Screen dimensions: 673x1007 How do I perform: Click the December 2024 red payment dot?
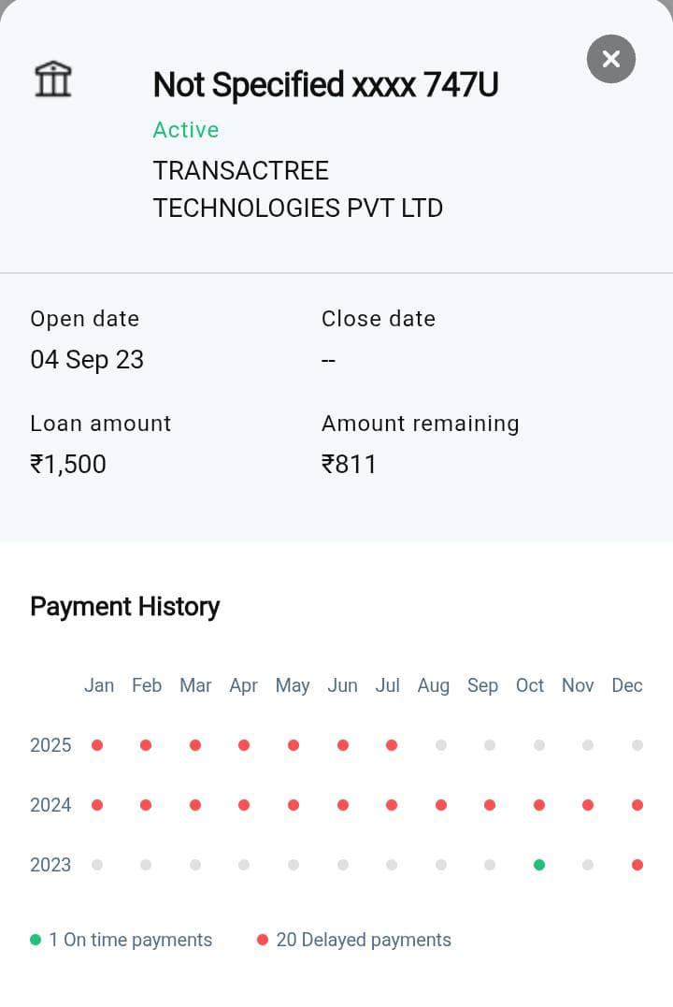click(x=637, y=805)
